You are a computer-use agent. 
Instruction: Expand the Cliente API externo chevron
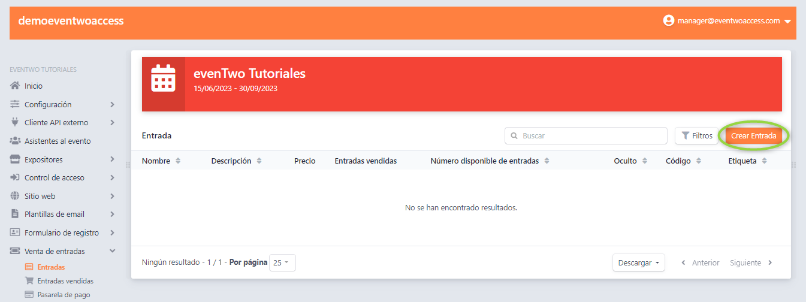tap(113, 122)
